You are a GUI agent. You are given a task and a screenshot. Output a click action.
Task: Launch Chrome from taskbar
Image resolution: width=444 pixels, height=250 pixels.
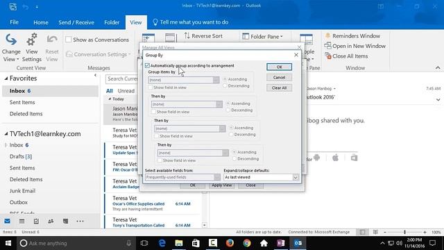pos(247,243)
